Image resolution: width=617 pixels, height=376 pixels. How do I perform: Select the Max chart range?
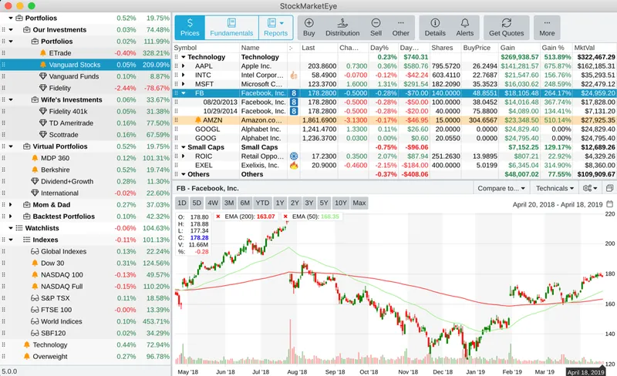tap(359, 203)
